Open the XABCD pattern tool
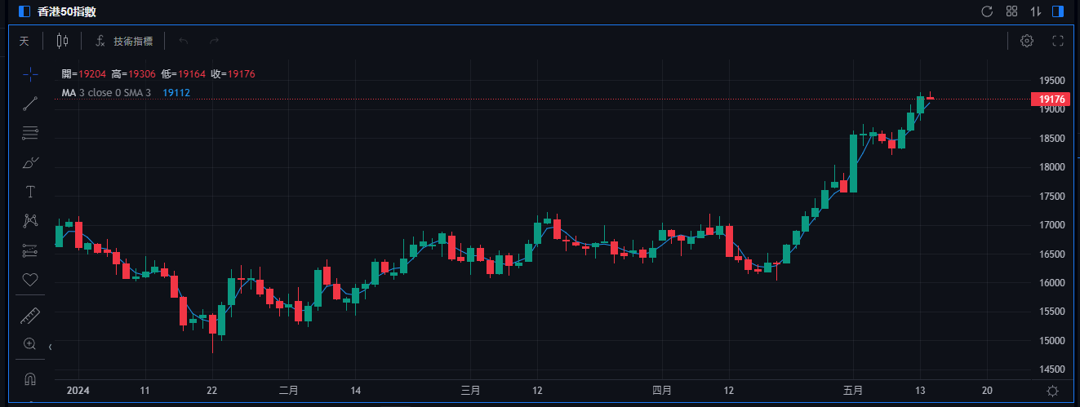The width and height of the screenshot is (1080, 407). (x=30, y=221)
